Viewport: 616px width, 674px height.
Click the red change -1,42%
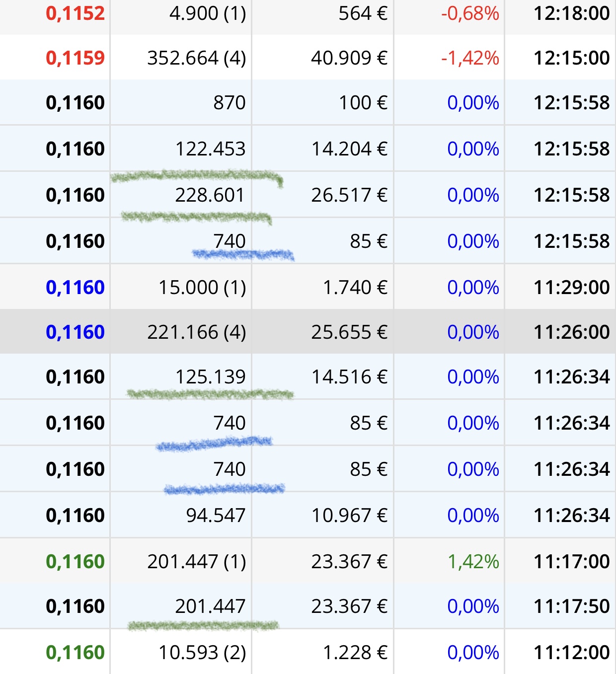click(x=470, y=58)
